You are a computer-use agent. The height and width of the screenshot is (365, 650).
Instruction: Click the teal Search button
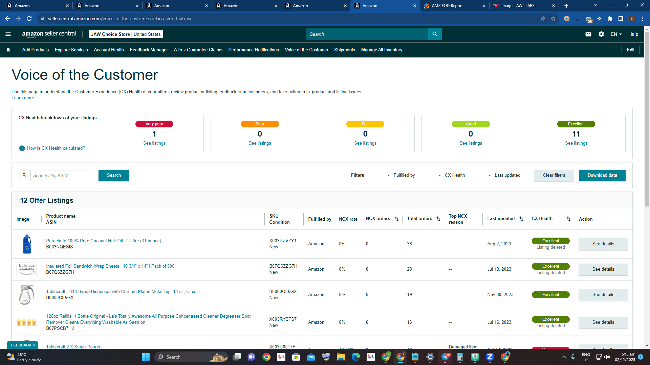(x=114, y=175)
